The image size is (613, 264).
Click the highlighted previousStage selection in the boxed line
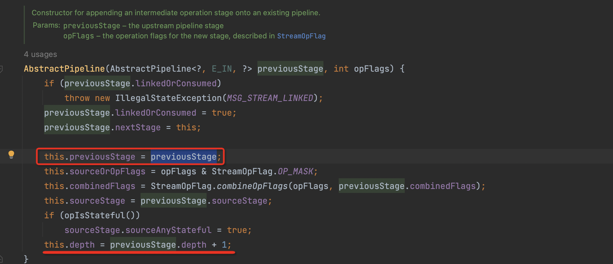183,157
